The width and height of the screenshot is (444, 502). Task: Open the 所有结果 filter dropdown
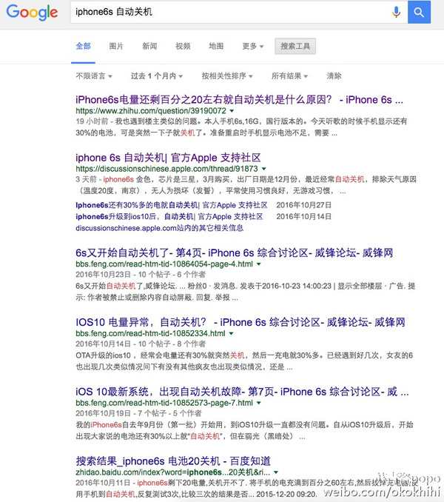tap(289, 76)
